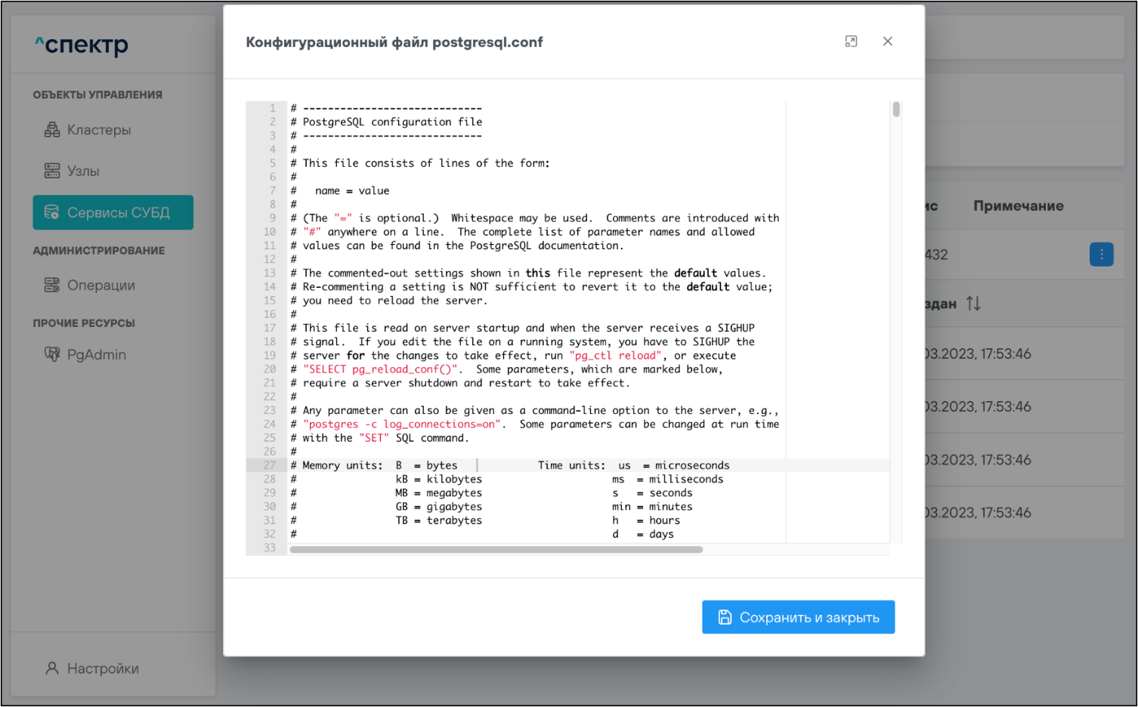Viewport: 1138px width, 707px height.
Task: Close the postgresql.conf dialog
Action: pos(888,42)
